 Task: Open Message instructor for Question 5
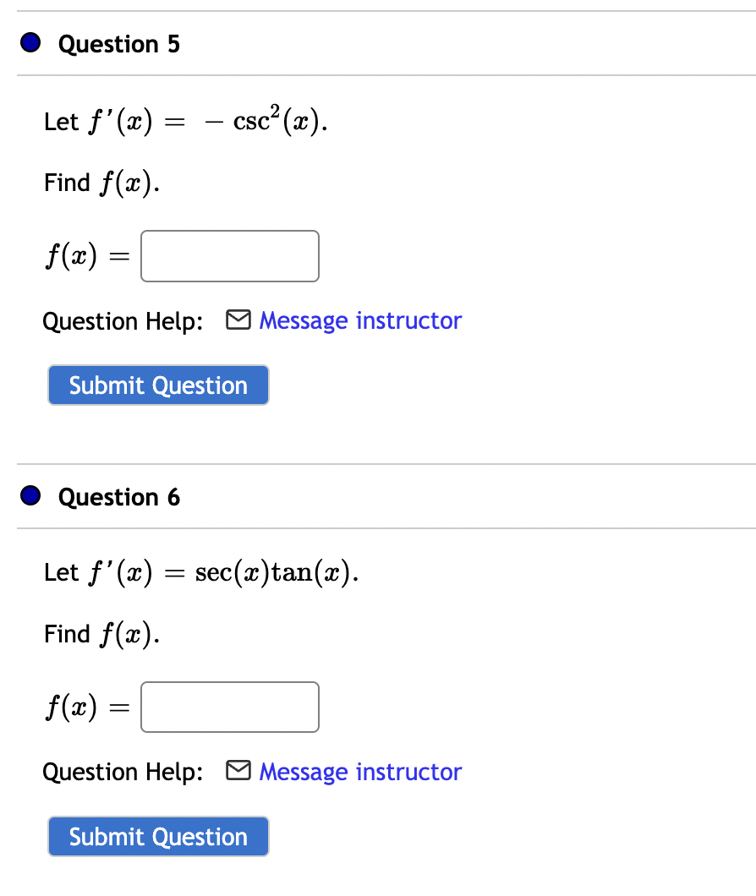coord(360,320)
